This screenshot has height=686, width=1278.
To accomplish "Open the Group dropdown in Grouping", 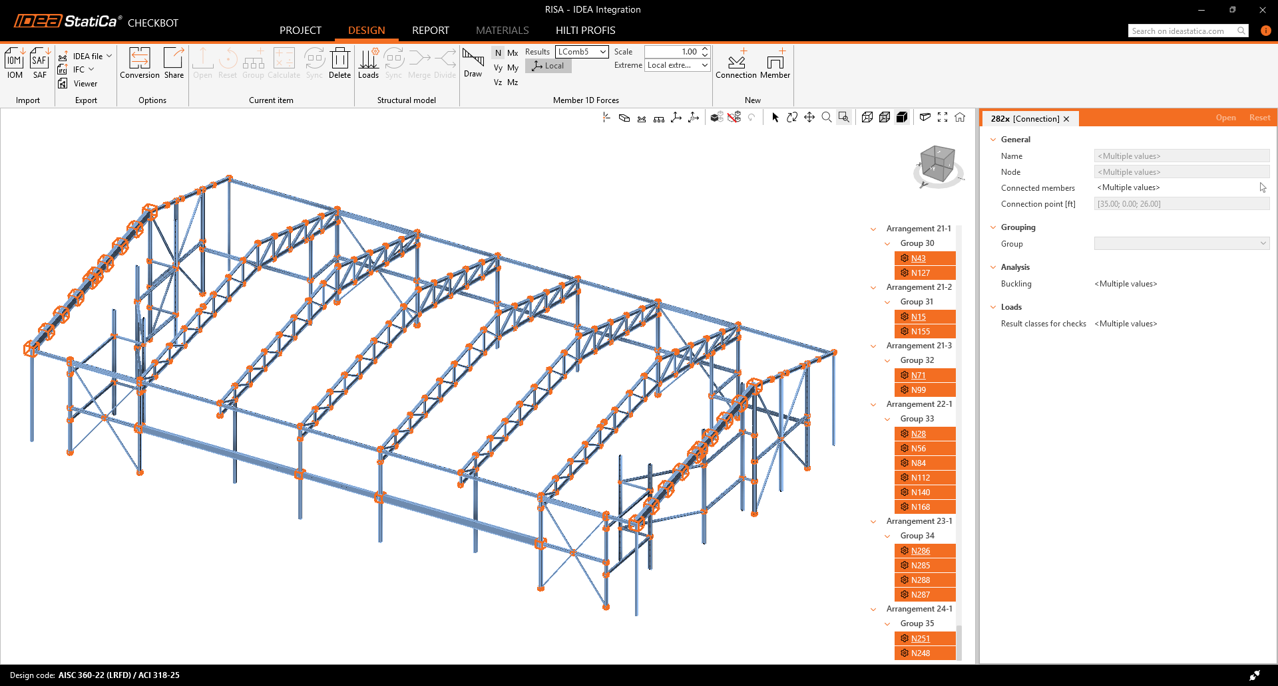I will pos(1181,243).
